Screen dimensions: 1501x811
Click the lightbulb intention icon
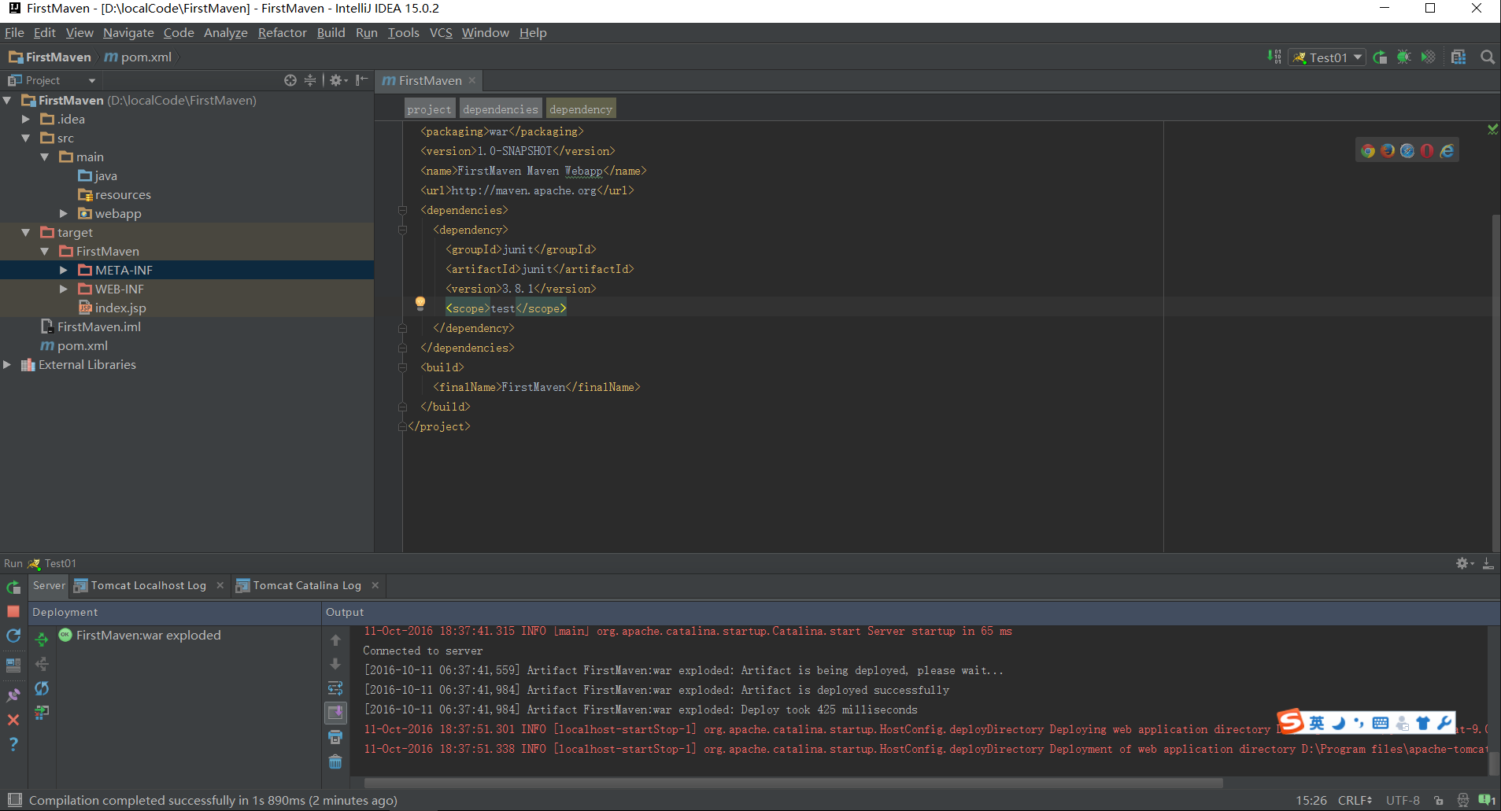click(x=420, y=303)
